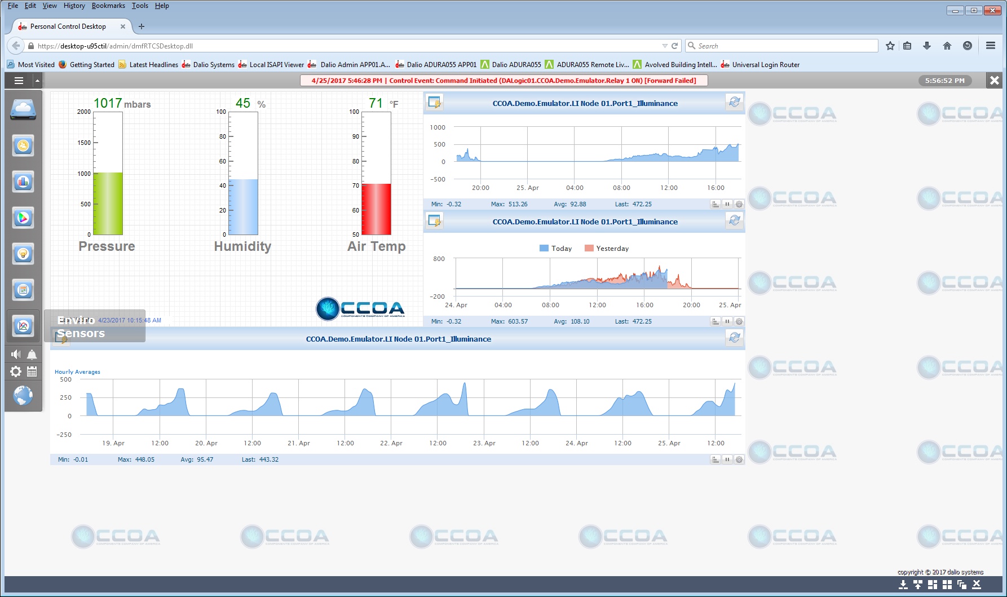
Task: Pause the Today/Yesterday Illuminance chart
Action: 727,321
